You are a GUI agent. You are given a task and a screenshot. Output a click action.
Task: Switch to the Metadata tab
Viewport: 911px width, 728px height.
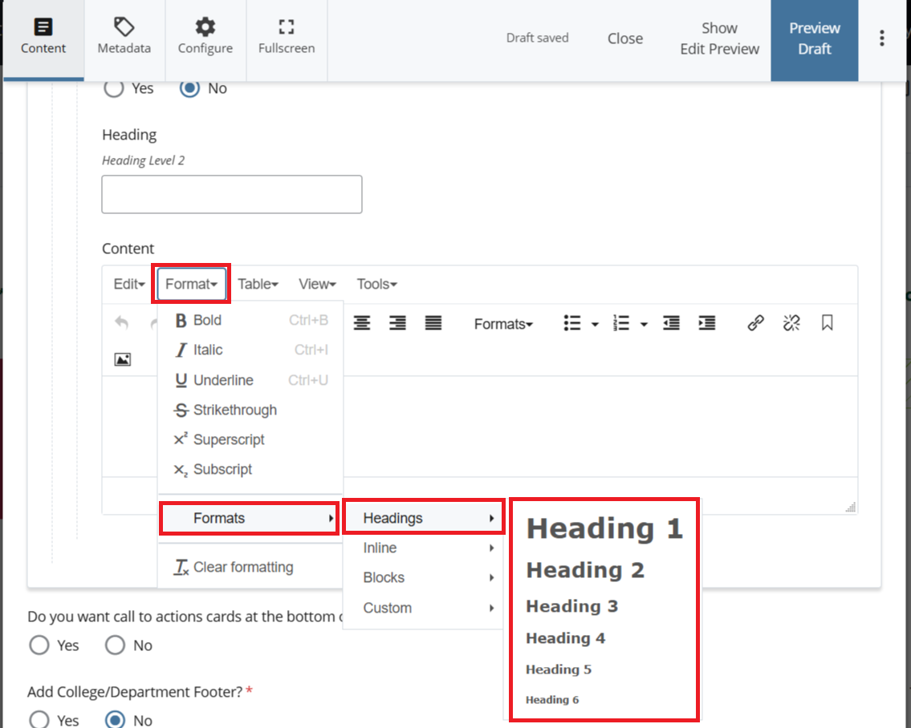(x=124, y=38)
